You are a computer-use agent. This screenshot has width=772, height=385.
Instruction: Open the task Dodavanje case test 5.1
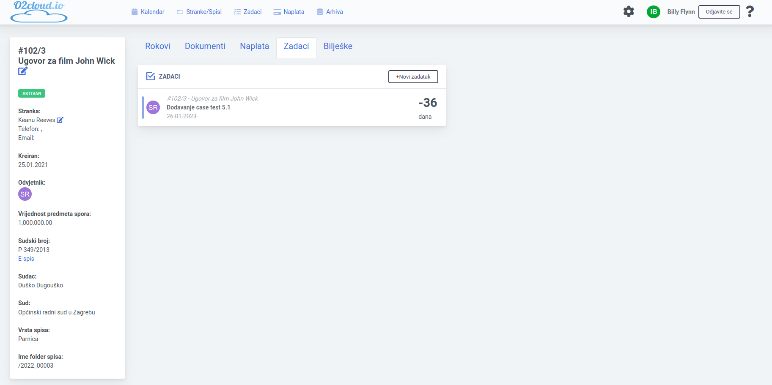[x=198, y=107]
